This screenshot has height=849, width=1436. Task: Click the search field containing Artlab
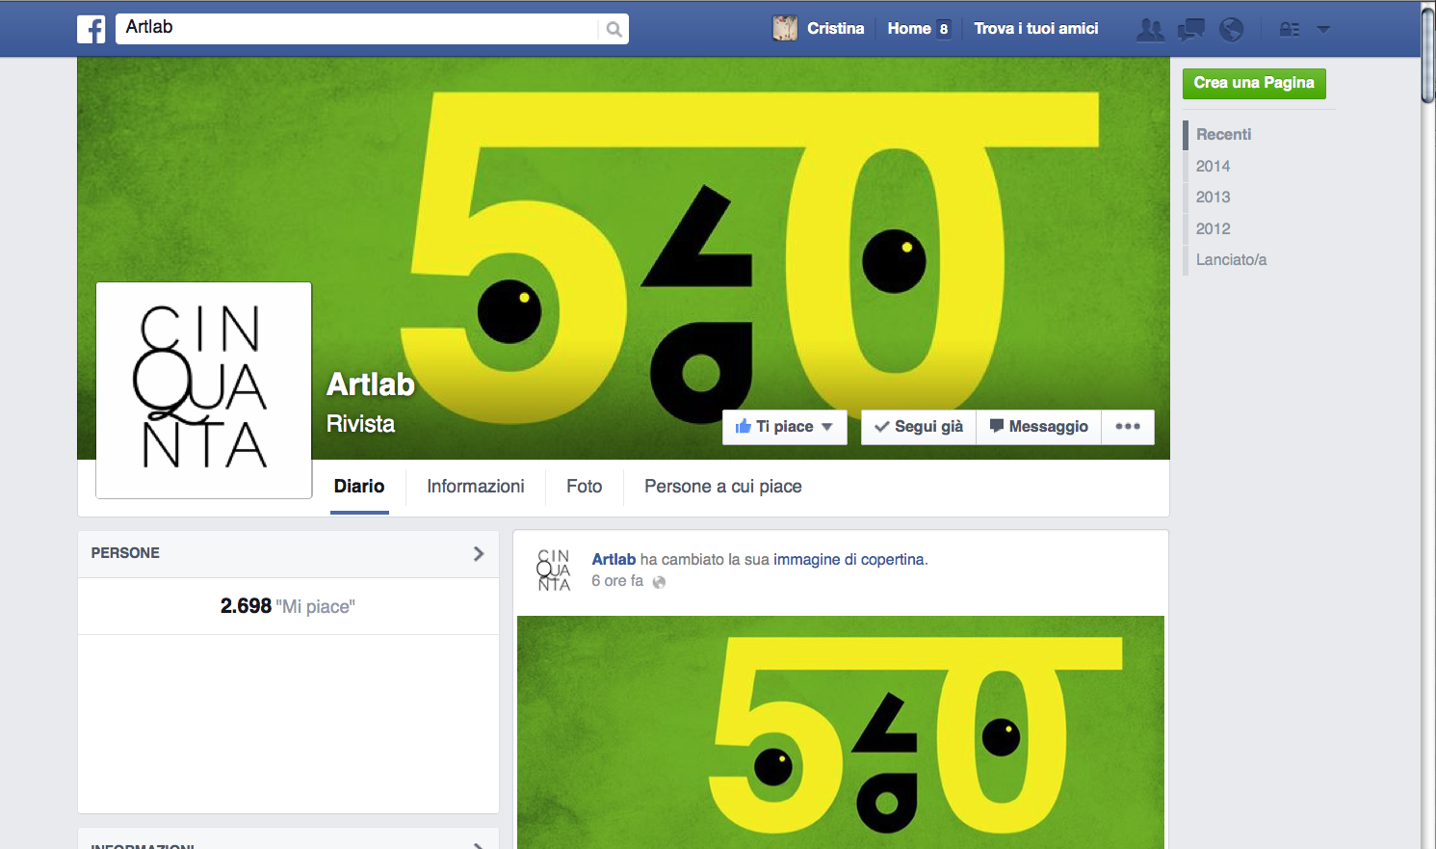(356, 28)
